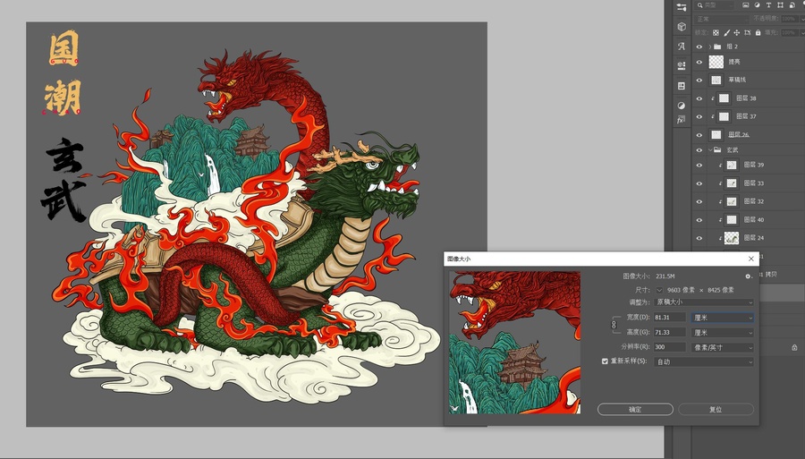Click the 宽度 value field
Image resolution: width=805 pixels, height=459 pixels.
click(670, 318)
